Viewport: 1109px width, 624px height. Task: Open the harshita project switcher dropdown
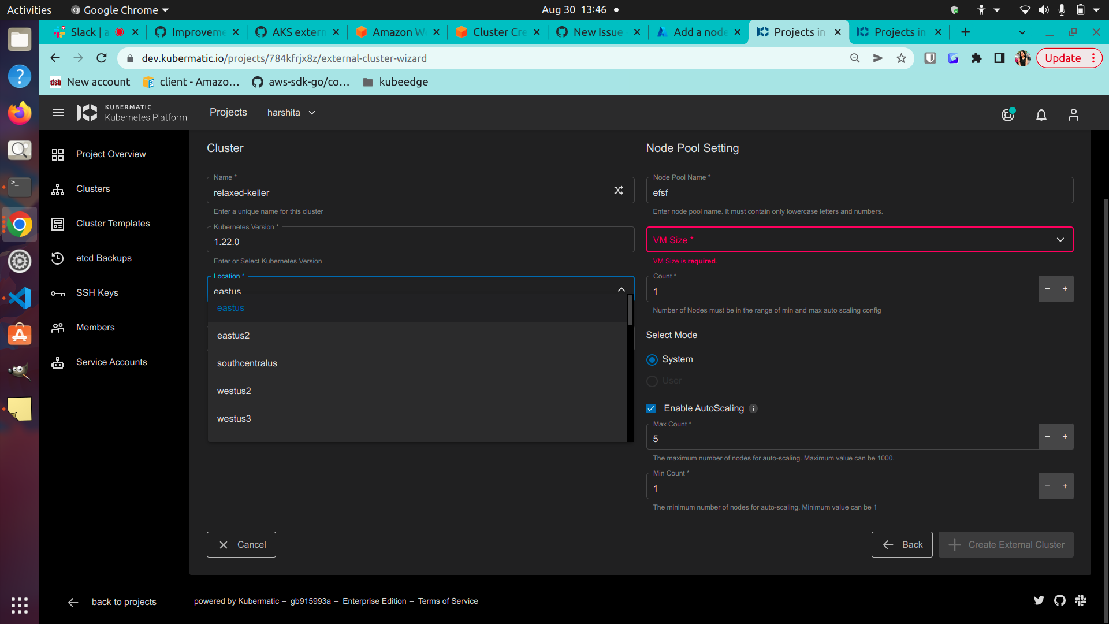coord(291,113)
